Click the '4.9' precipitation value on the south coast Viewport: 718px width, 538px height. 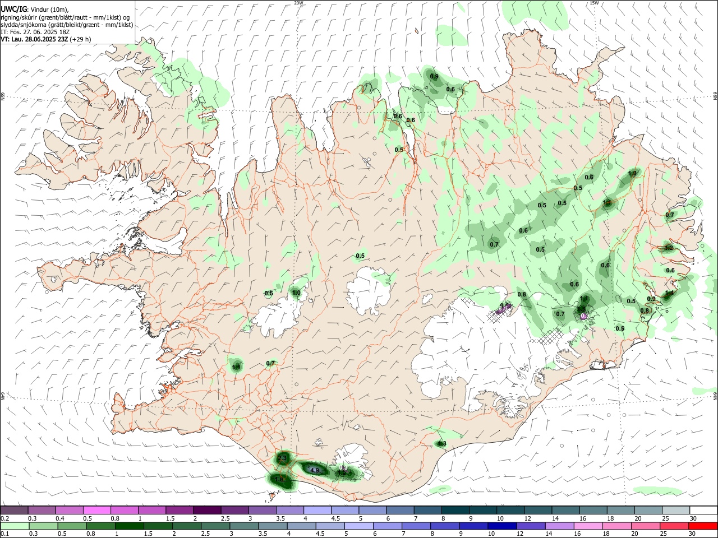coord(315,470)
